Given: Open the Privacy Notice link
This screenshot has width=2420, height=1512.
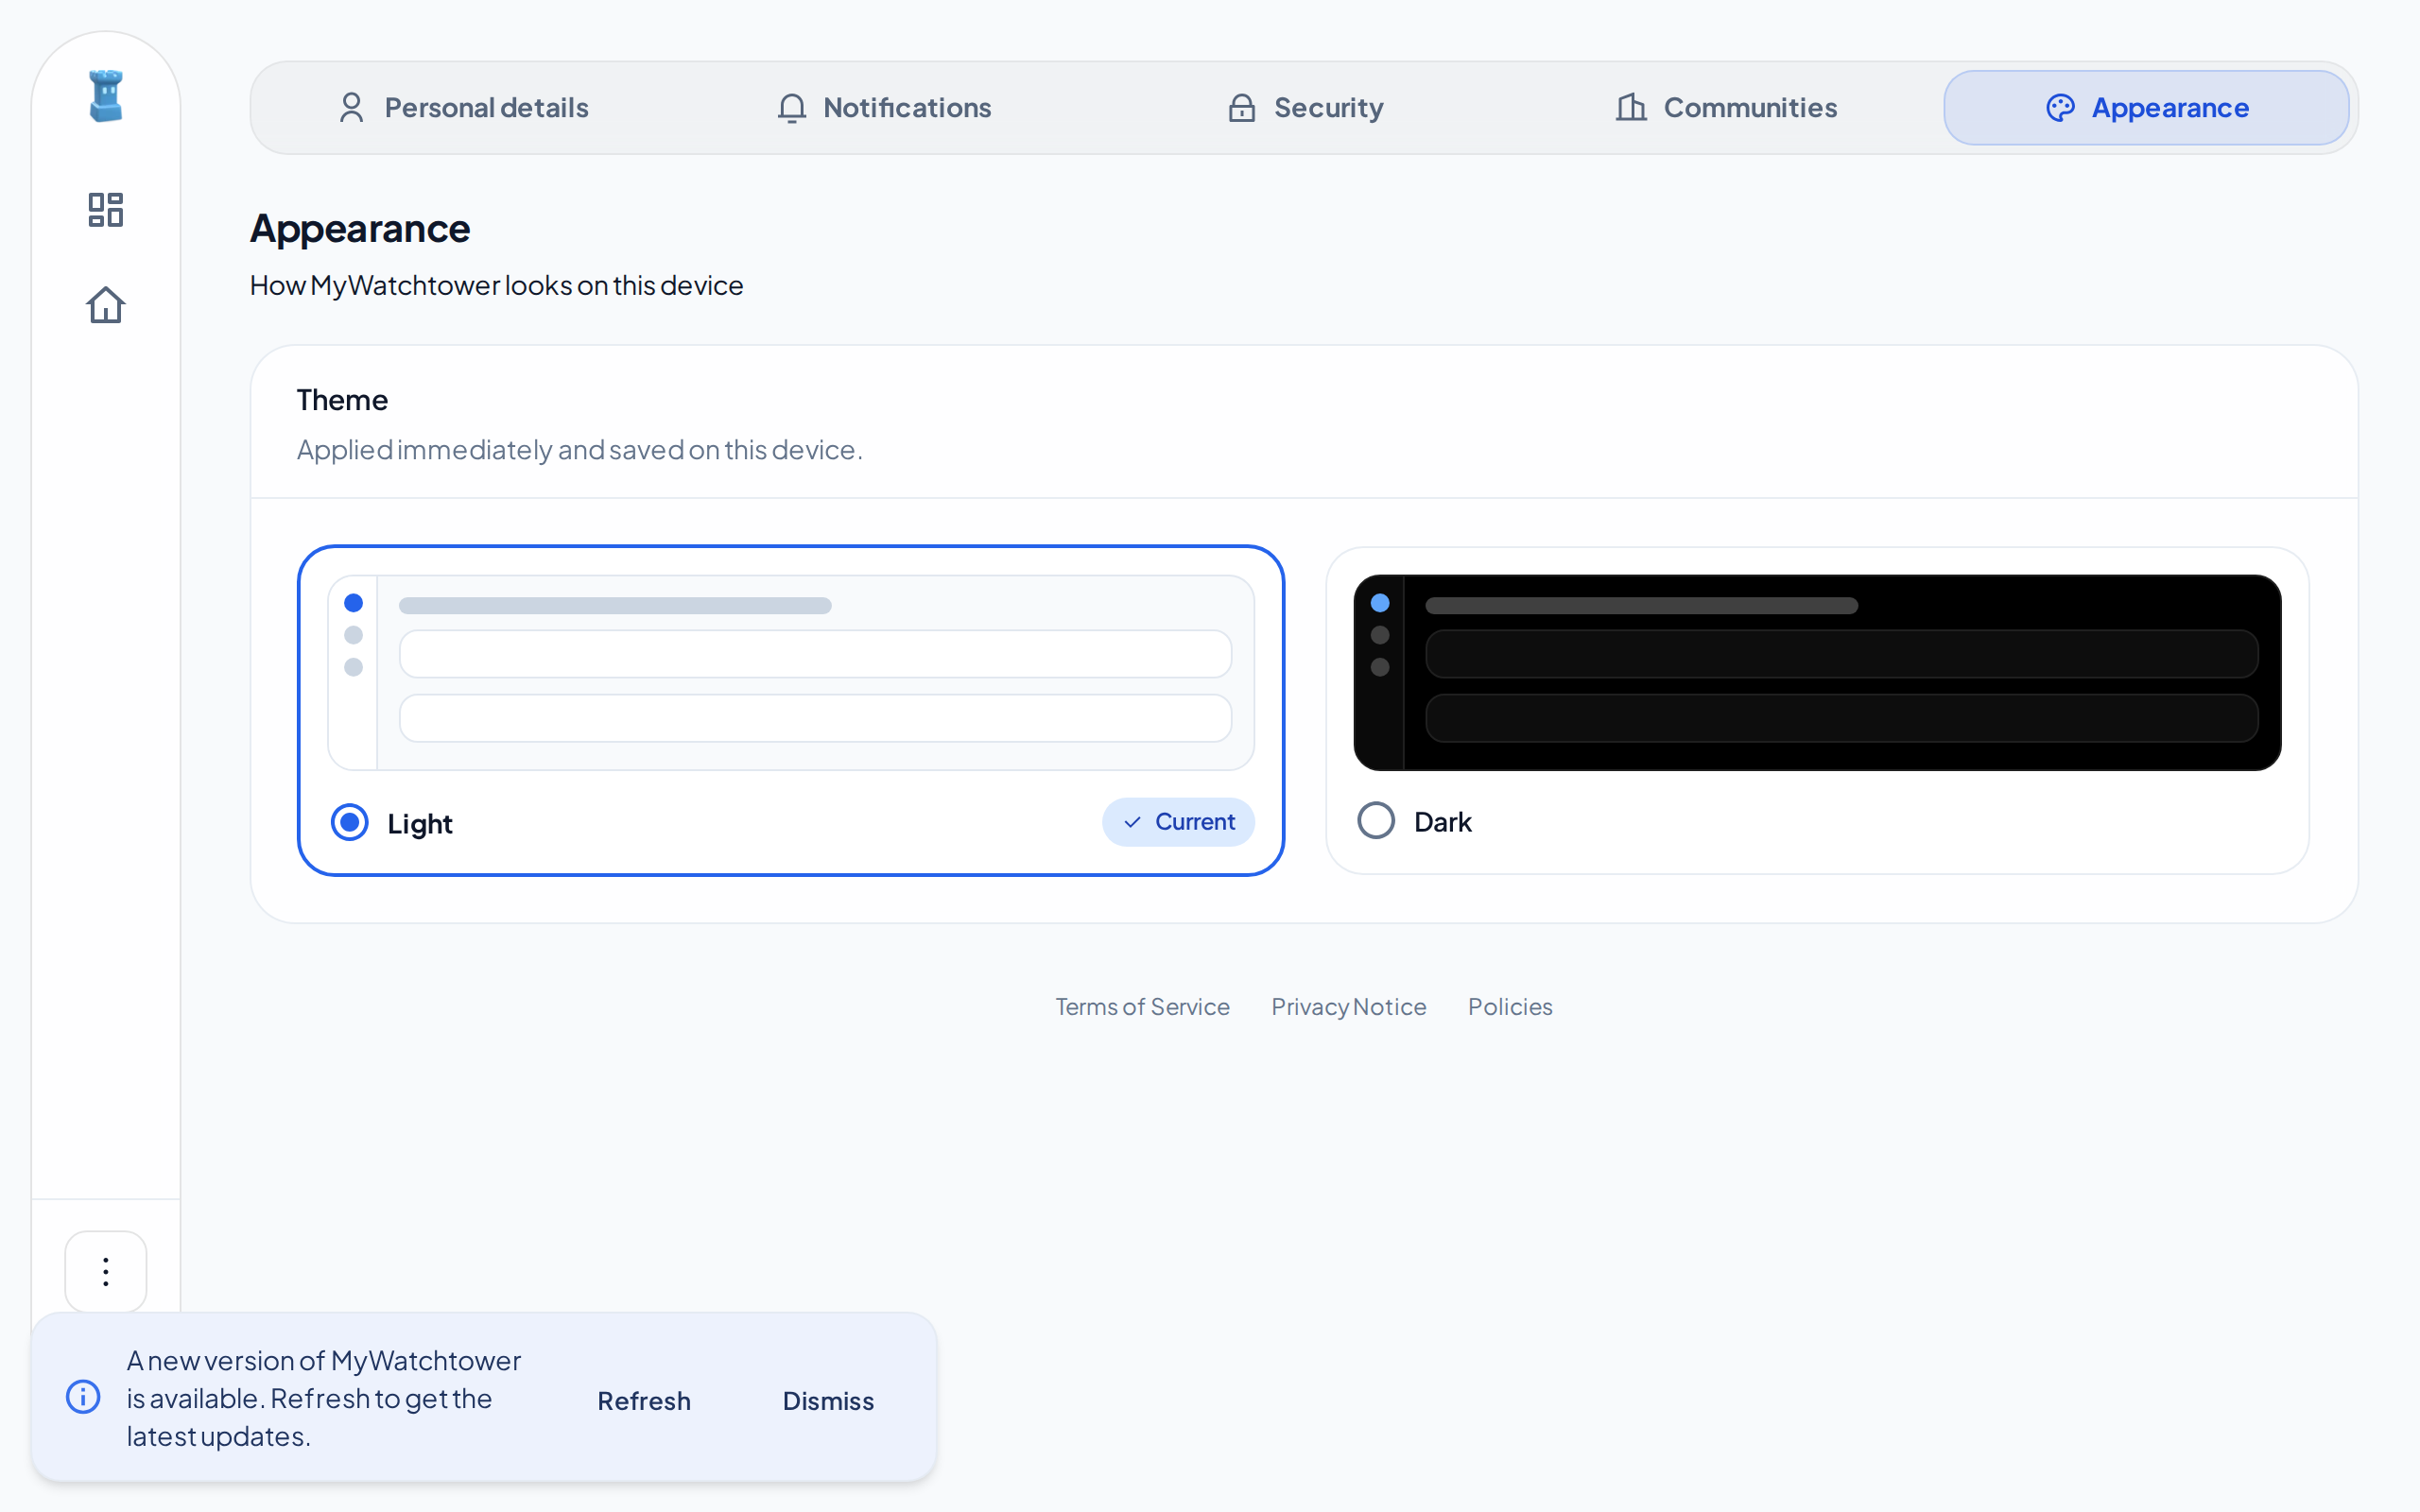Looking at the screenshot, I should pyautogui.click(x=1348, y=1007).
